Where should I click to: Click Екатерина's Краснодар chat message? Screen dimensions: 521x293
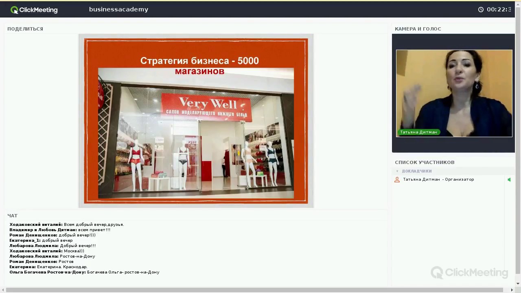click(x=48, y=267)
